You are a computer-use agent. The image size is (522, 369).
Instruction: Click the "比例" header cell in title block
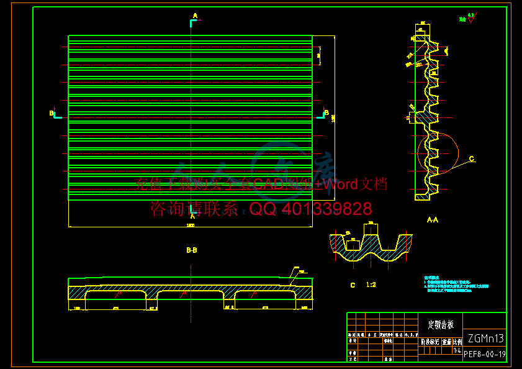tap(457, 342)
